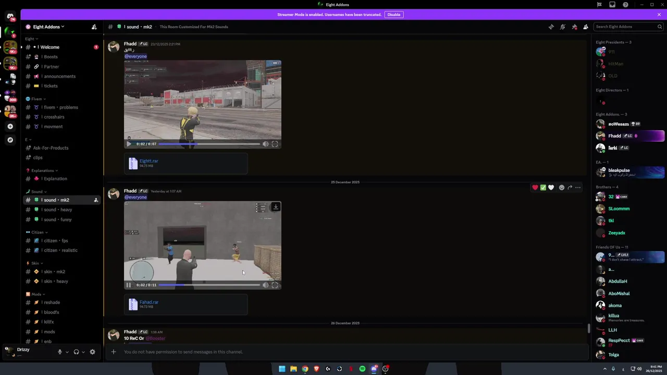667x375 pixels.
Task: Open member Fhadd in member list
Action: click(x=630, y=136)
